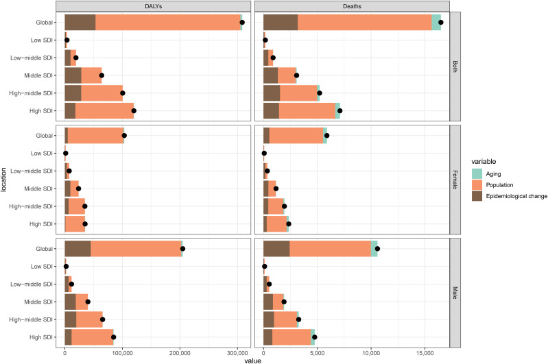Viewport: 548px width, 364px height.
Task: Select the 'Aging' legend label
Action: click(493, 173)
